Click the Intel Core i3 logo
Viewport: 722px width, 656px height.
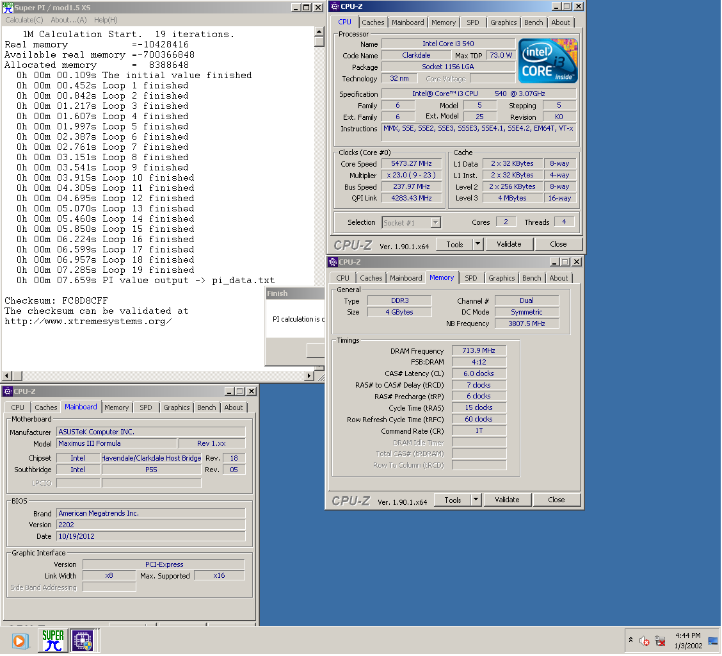(x=548, y=61)
